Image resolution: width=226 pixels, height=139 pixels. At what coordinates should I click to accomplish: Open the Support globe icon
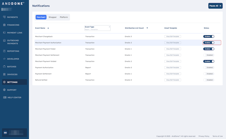[4, 90]
